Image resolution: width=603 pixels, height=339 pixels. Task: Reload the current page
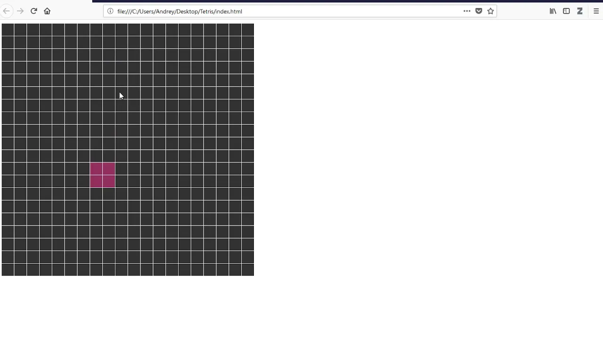(34, 11)
